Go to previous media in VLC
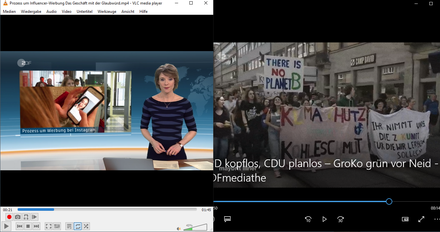 20,226
